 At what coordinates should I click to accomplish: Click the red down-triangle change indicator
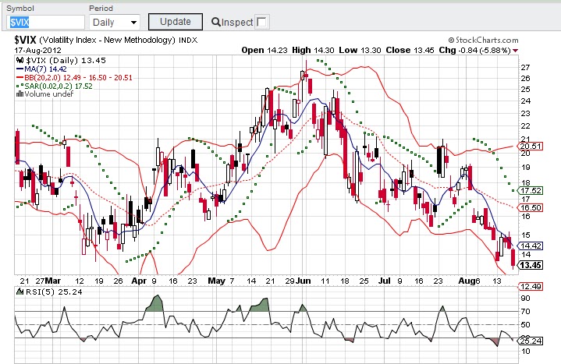(515, 51)
